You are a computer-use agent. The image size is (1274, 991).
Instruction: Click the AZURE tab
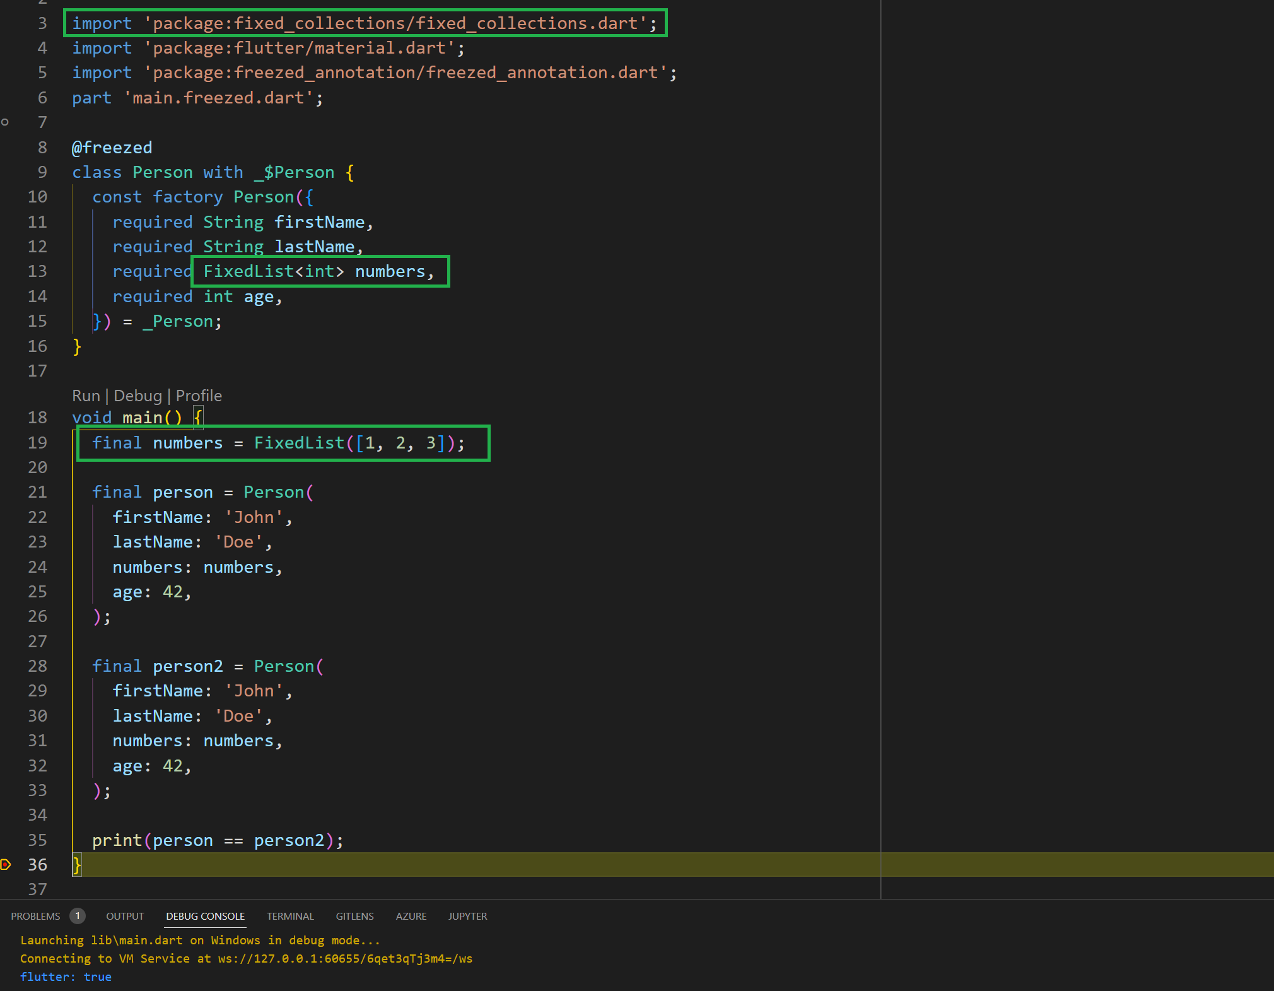coord(409,917)
